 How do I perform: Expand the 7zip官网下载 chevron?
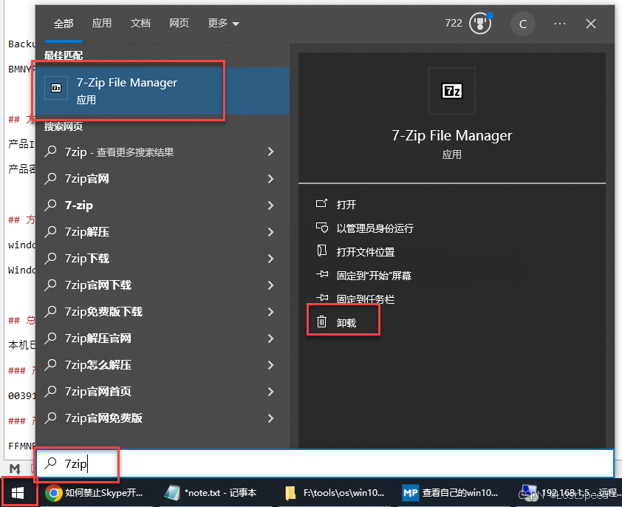tap(270, 285)
